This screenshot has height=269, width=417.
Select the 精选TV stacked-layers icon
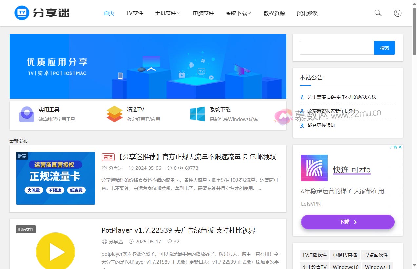coord(114,114)
